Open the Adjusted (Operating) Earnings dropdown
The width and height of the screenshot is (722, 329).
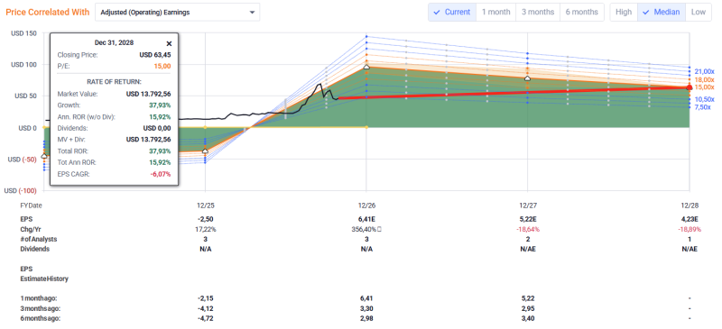point(177,13)
